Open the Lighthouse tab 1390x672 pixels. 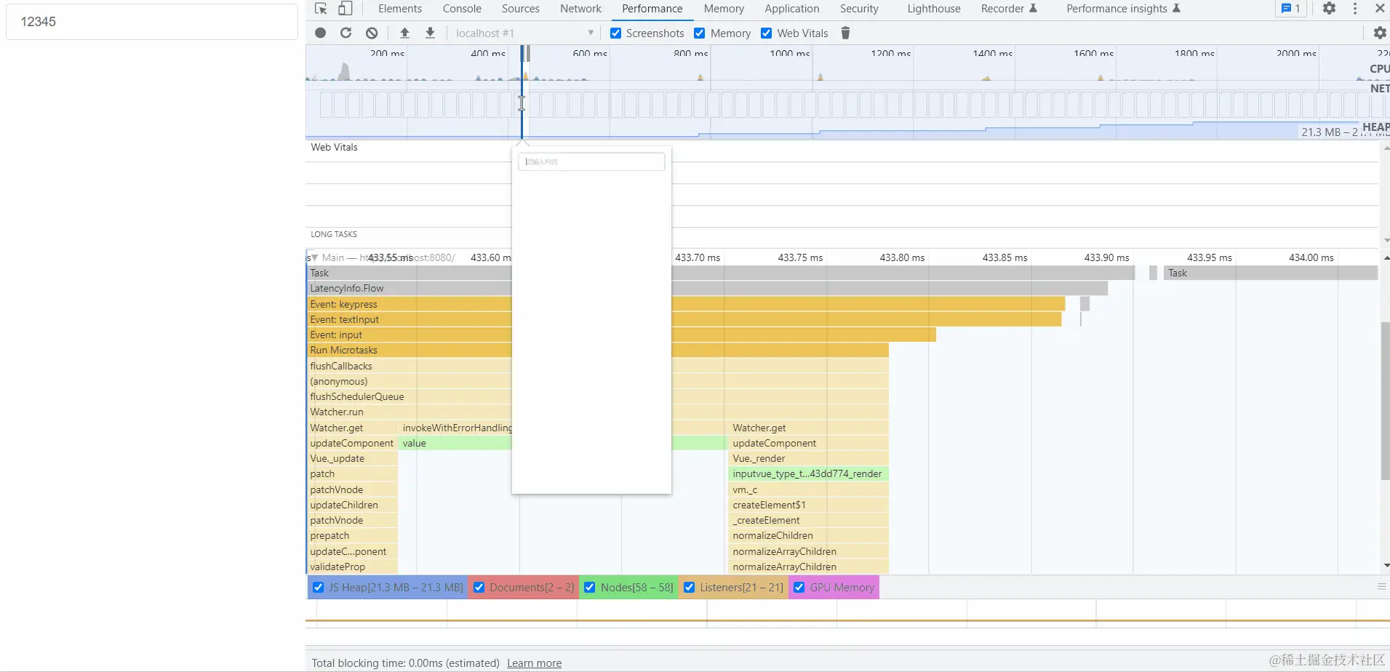(x=934, y=9)
